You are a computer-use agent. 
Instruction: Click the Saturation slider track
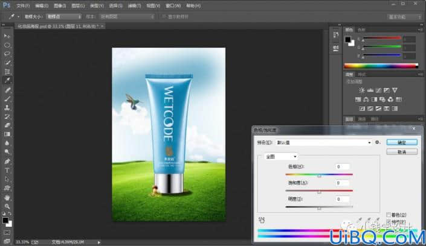[319, 191]
